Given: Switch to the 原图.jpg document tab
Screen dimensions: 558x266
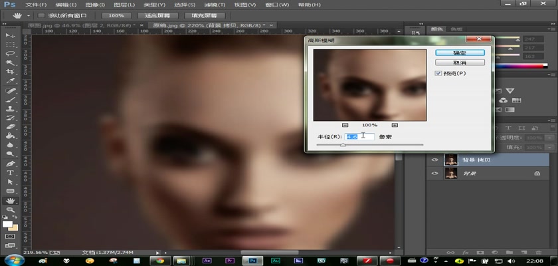Looking at the screenshot, I should [x=82, y=25].
